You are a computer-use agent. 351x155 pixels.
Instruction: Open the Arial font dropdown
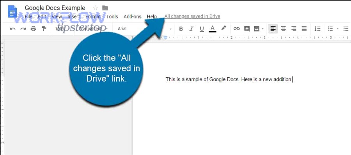[144, 29]
